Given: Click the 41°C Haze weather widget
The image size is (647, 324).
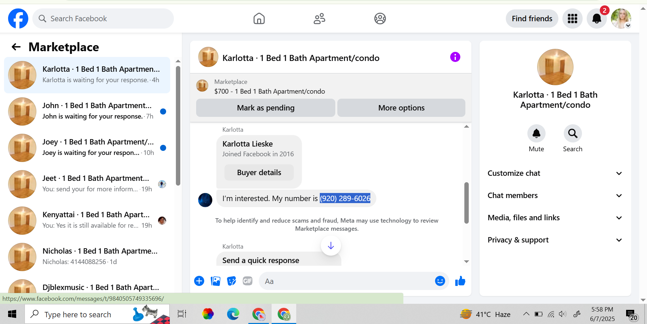Looking at the screenshot, I should click(485, 314).
